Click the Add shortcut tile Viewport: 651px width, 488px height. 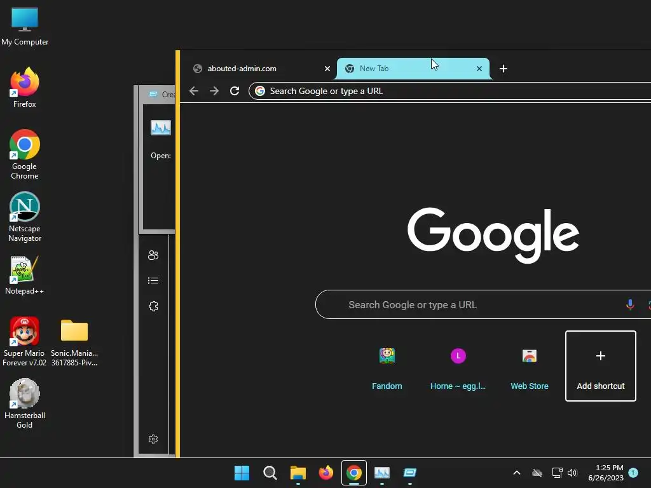[601, 366]
